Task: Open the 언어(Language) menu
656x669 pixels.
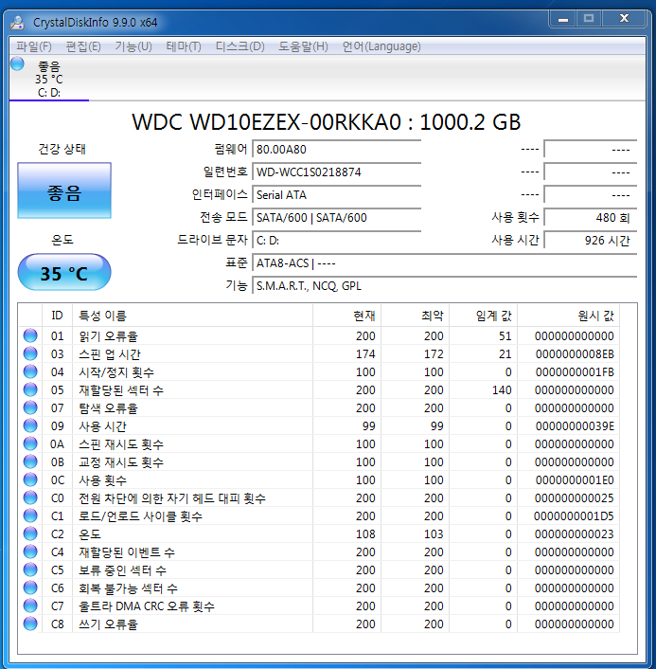Action: pos(381,46)
